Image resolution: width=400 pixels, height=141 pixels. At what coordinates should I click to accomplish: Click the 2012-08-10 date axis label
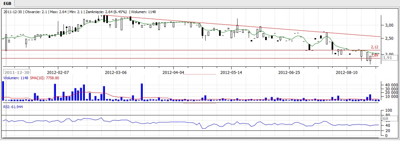[x=346, y=72]
